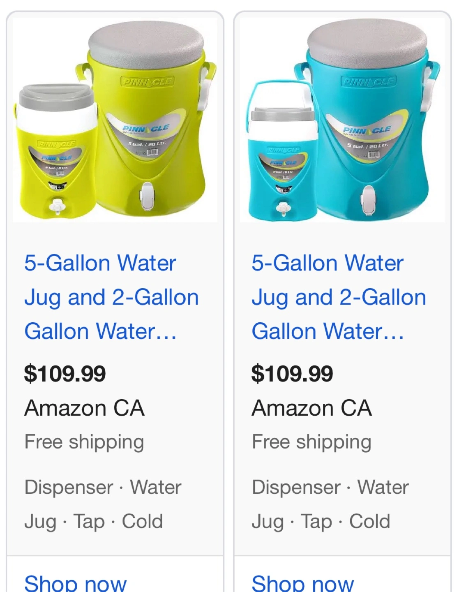Open the left product title '5-Gallon Water Jug' link
This screenshot has width=459, height=592.
[x=111, y=297]
